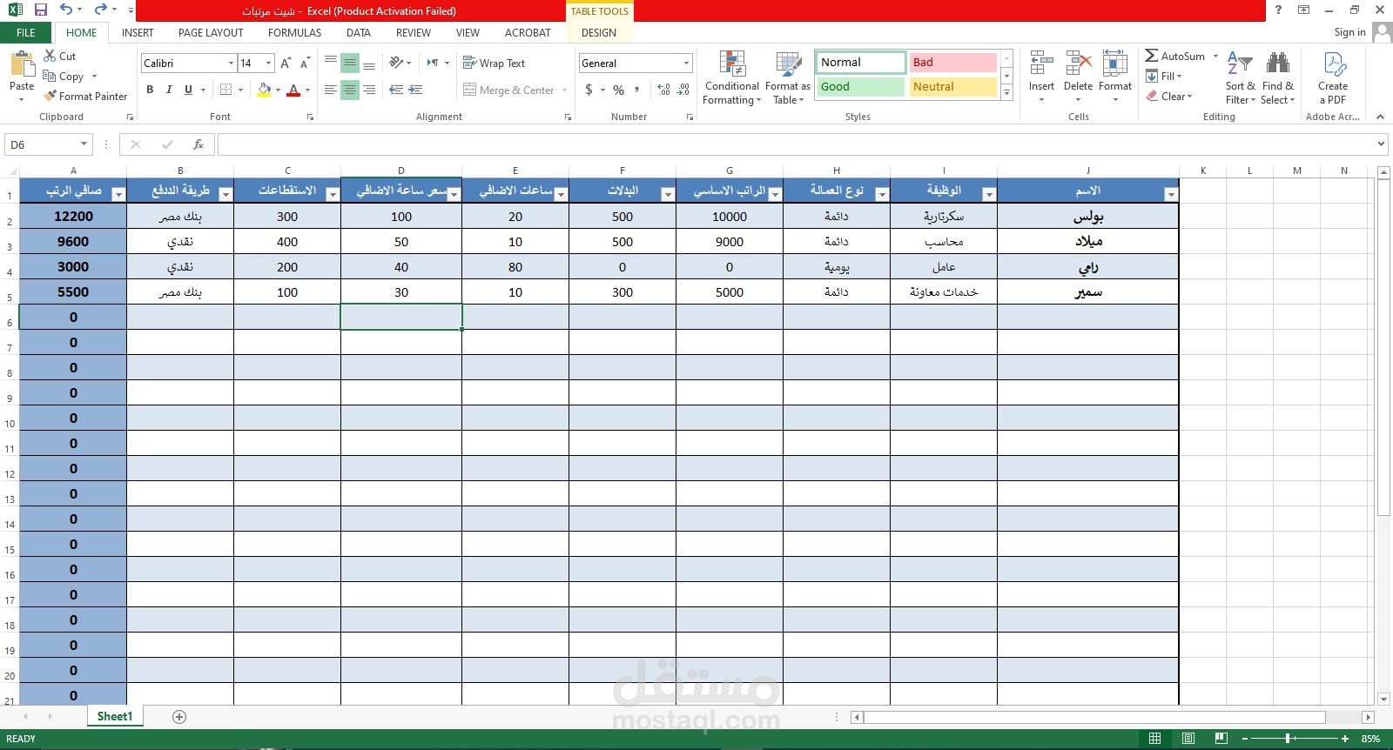Select the Format Painter brush
The image size is (1393, 750).
point(50,96)
